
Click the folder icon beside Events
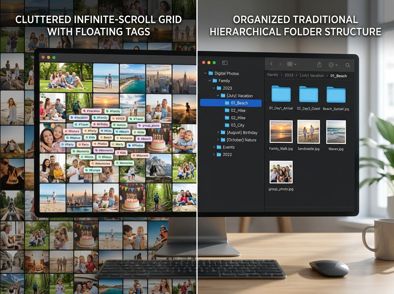pos(219,147)
